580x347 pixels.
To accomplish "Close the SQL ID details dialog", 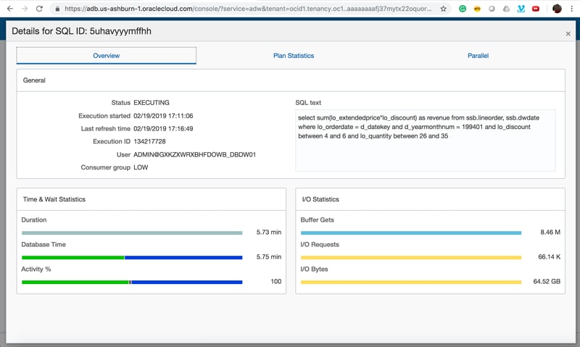I will (x=568, y=33).
